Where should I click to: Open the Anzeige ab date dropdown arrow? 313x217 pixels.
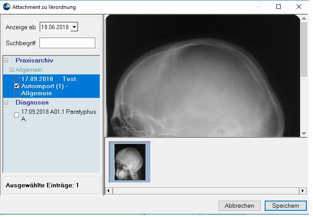[x=74, y=27]
